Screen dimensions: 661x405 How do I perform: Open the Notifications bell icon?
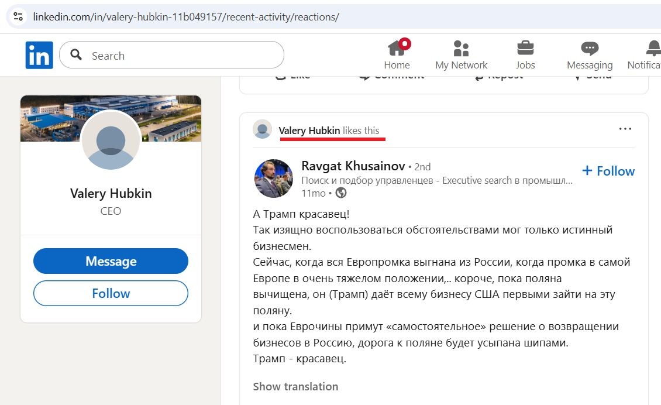[x=653, y=48]
